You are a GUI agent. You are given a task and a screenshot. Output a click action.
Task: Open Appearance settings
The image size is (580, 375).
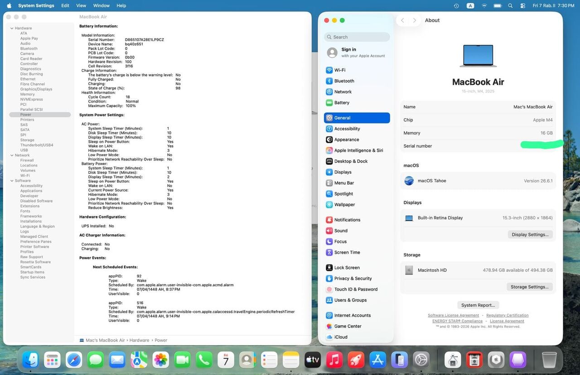click(x=357, y=139)
